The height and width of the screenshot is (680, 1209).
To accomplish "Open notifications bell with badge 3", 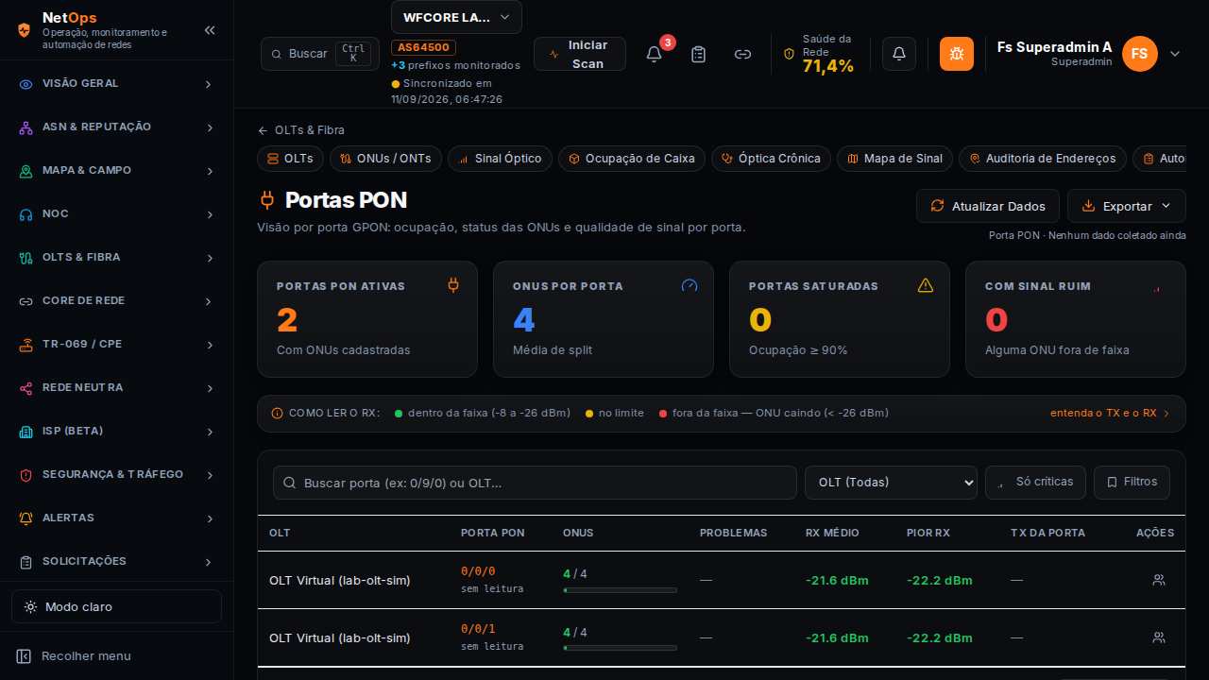I will tap(654, 54).
